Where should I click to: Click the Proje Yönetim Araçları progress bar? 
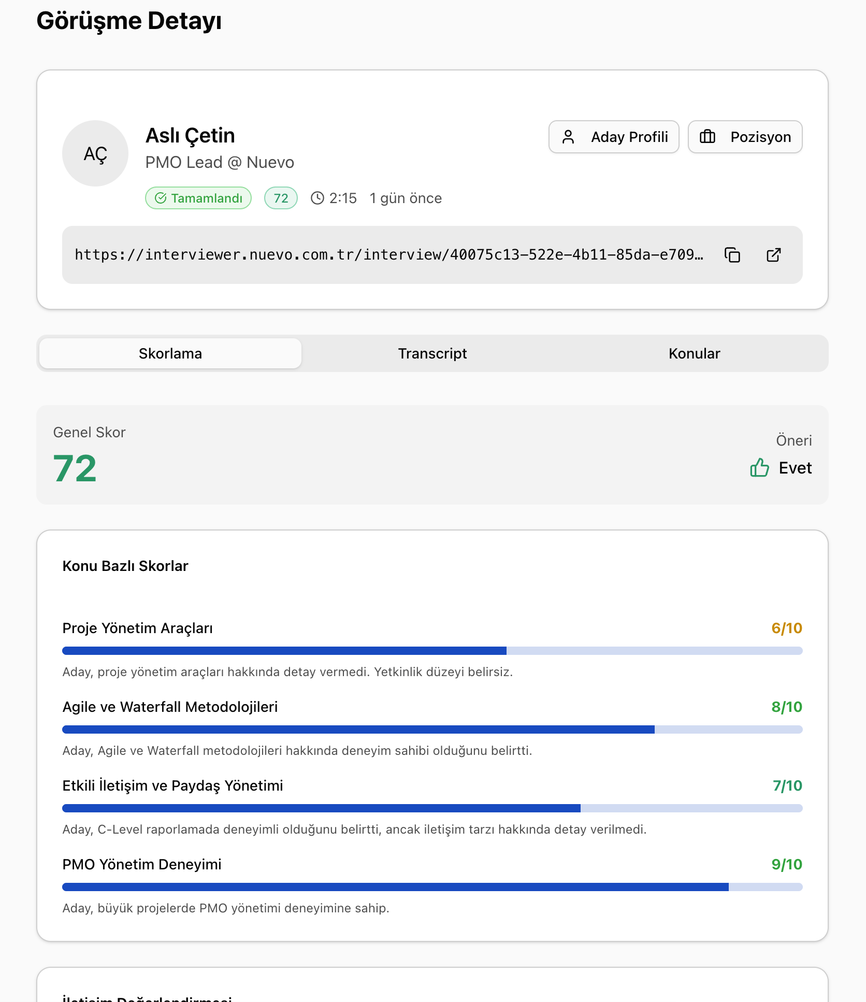pyautogui.click(x=432, y=651)
